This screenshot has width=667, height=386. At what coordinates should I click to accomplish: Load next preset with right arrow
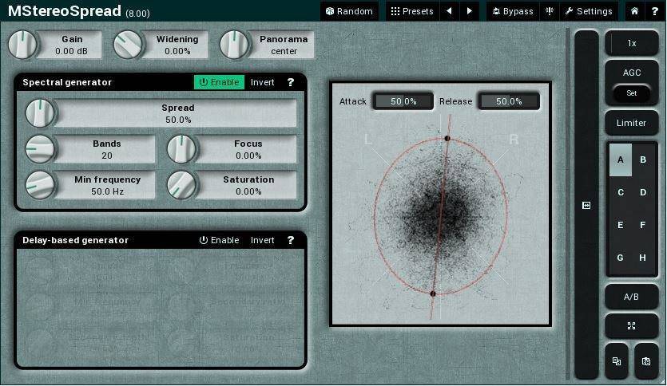tap(469, 11)
